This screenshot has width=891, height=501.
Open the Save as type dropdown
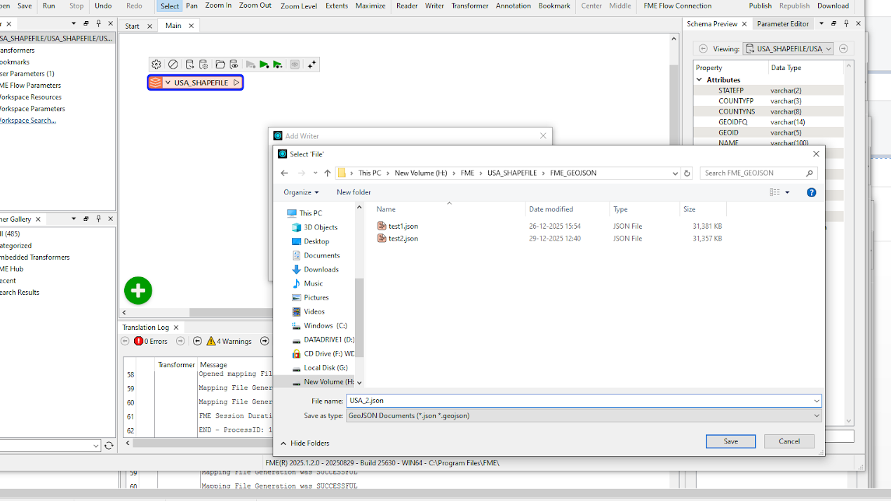pos(817,415)
